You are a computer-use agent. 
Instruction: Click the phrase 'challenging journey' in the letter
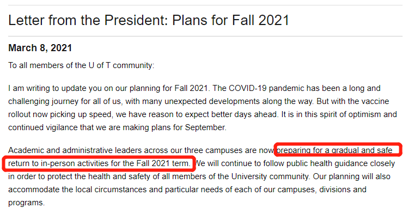pos(43,101)
